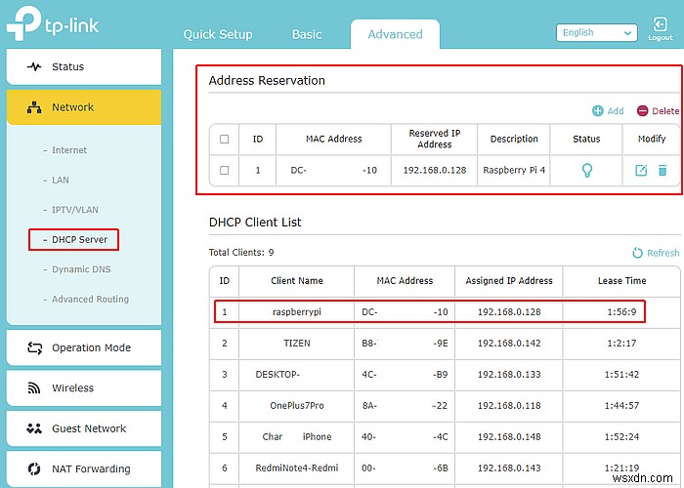Go to the IPTV/VLAN submenu
Viewport: 684px width, 488px height.
[x=75, y=210]
